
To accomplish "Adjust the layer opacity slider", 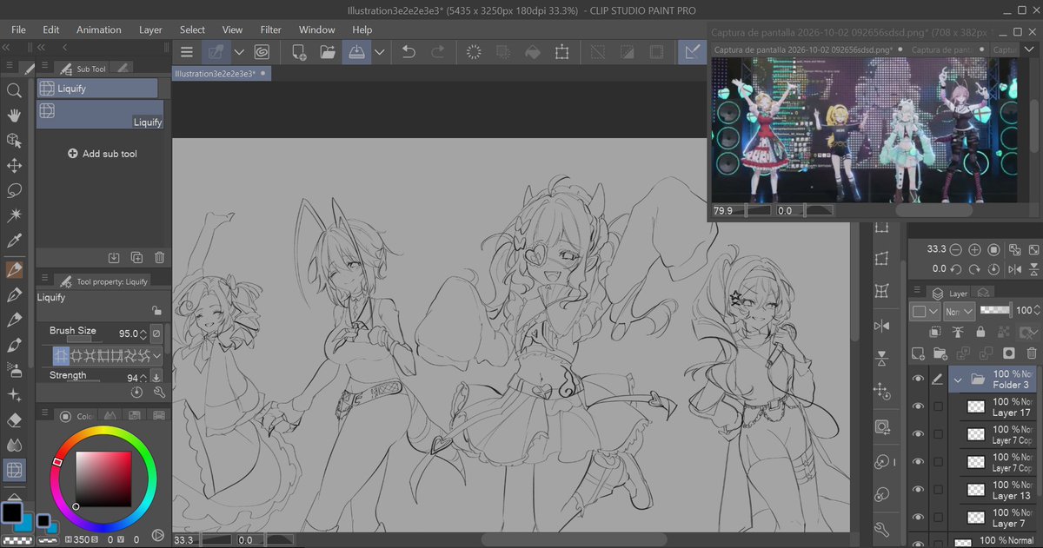I will tap(997, 310).
